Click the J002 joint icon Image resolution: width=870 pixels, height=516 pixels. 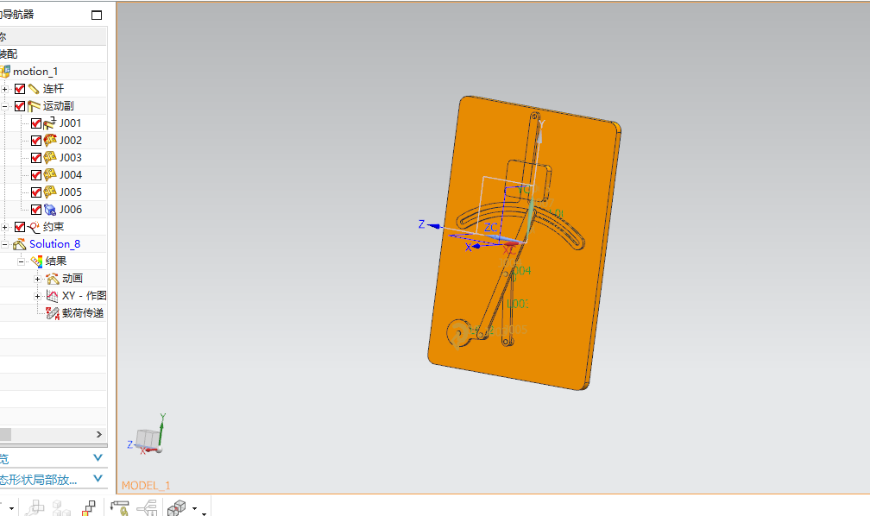(x=50, y=141)
